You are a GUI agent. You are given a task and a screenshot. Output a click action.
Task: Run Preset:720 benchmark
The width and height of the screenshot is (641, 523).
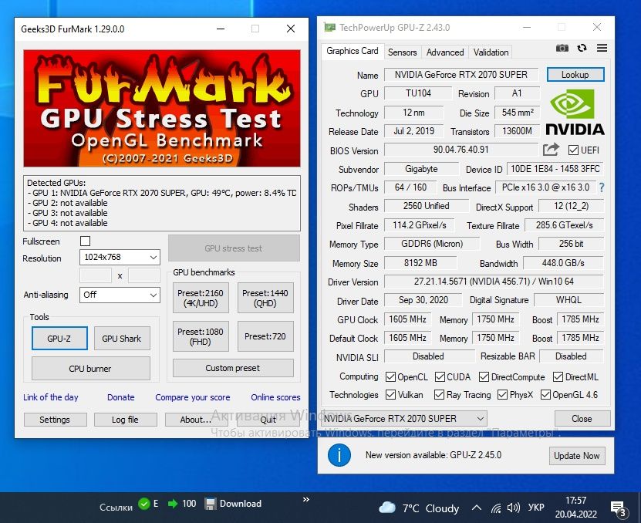[x=265, y=336]
